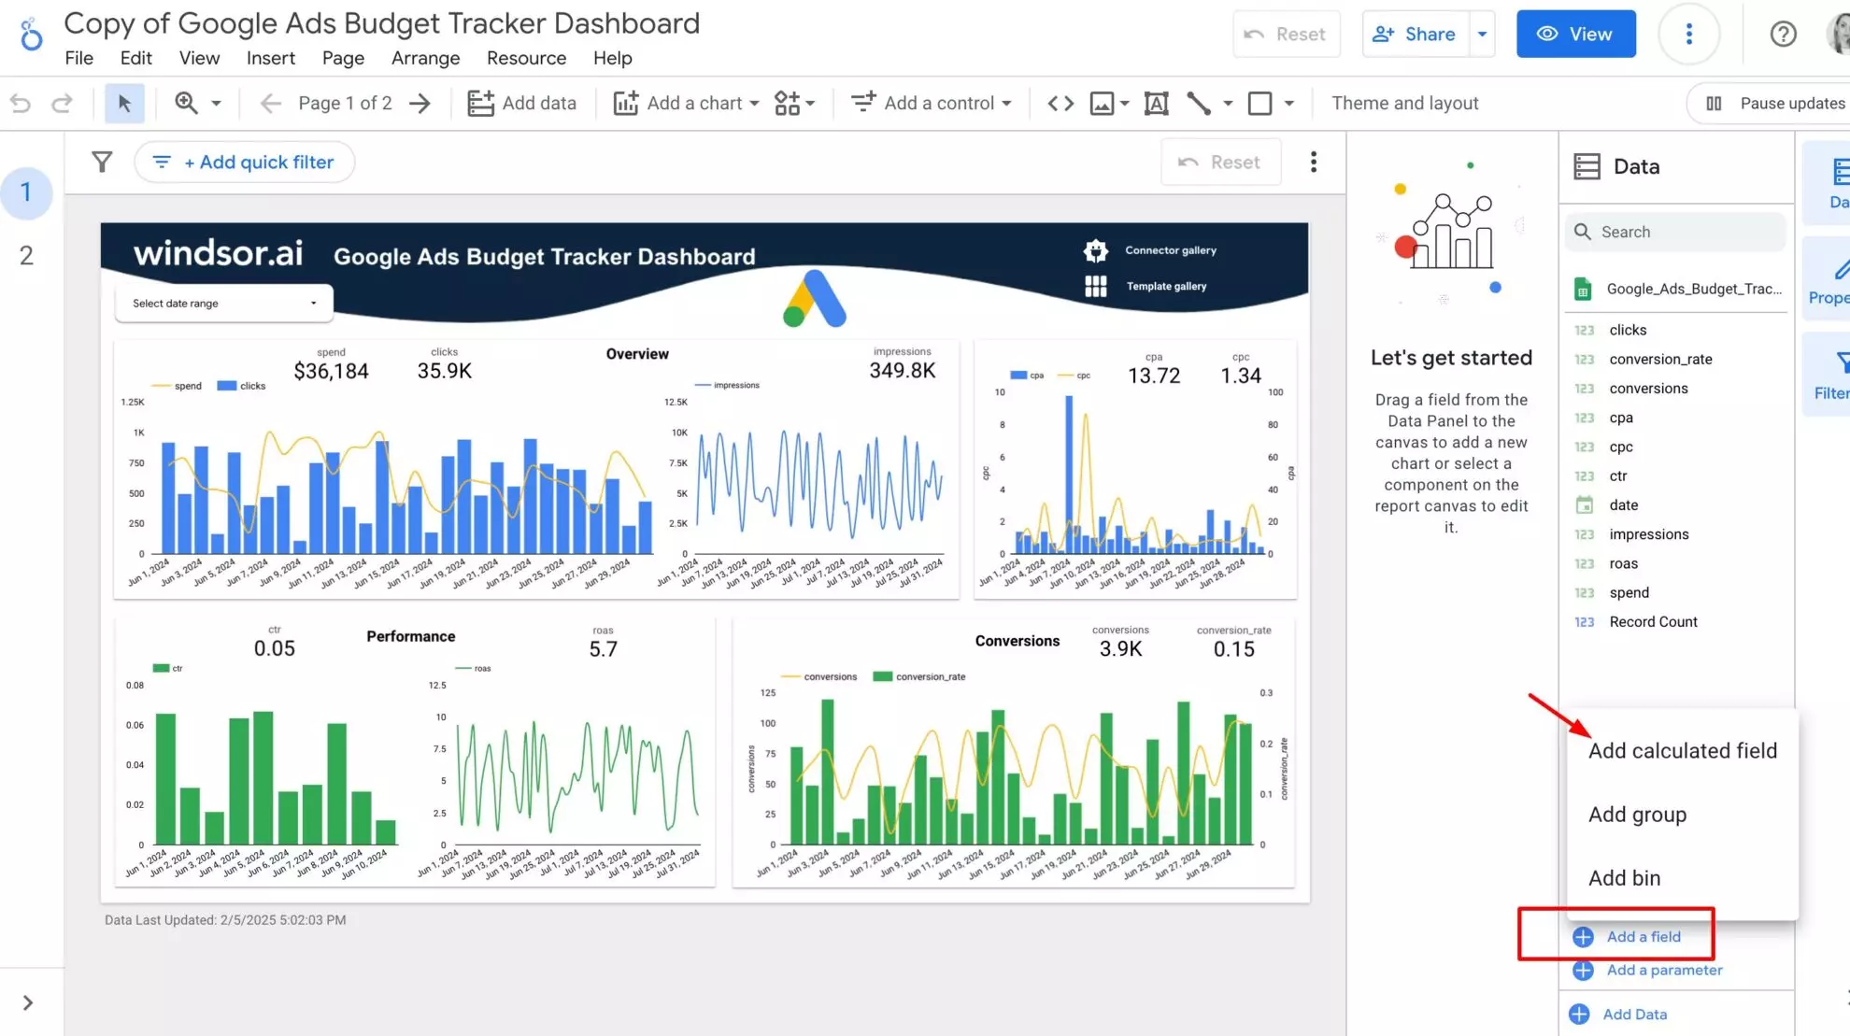Click the Looker Studio logo icon
The image size is (1850, 1036).
point(31,35)
